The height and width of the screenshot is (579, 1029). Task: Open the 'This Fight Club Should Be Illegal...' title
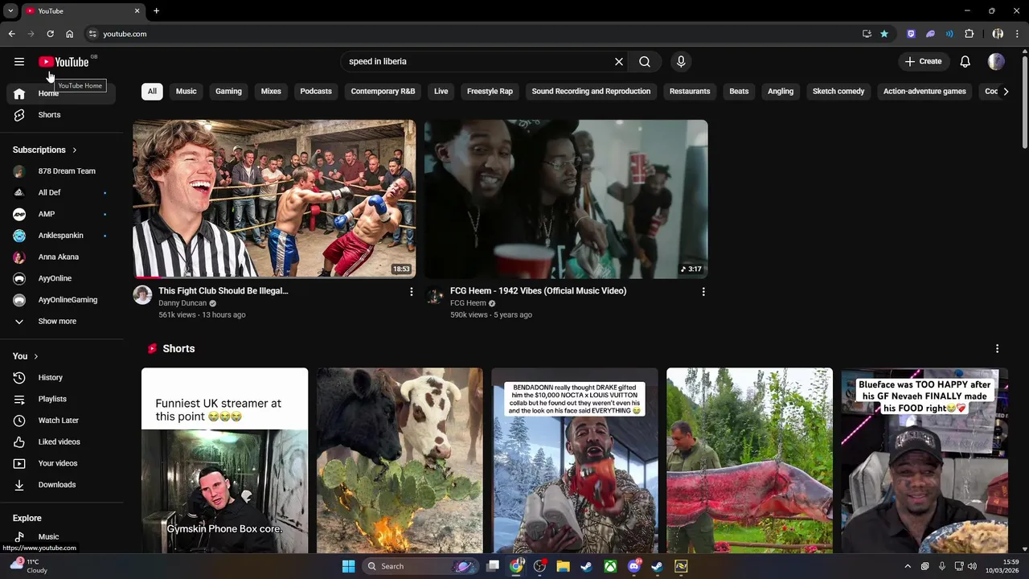click(x=223, y=291)
